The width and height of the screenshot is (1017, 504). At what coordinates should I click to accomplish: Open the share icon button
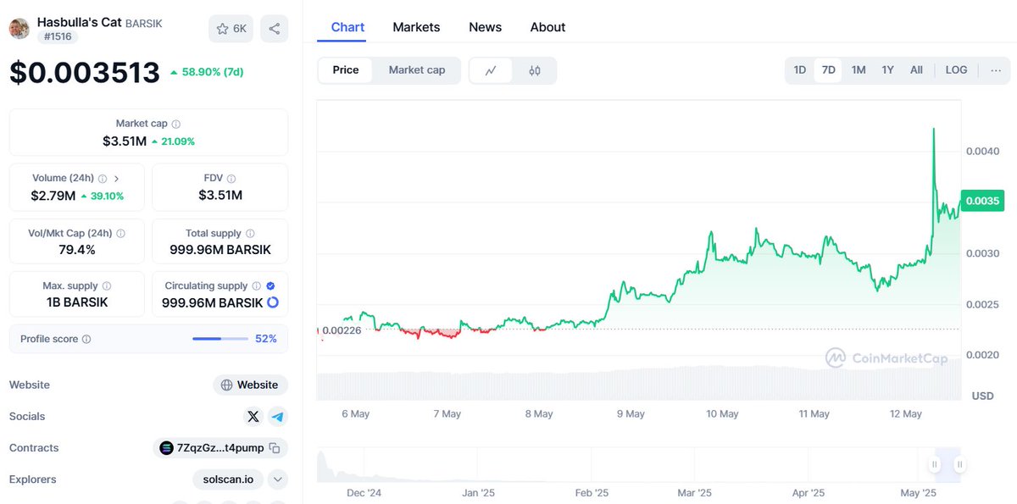274,29
